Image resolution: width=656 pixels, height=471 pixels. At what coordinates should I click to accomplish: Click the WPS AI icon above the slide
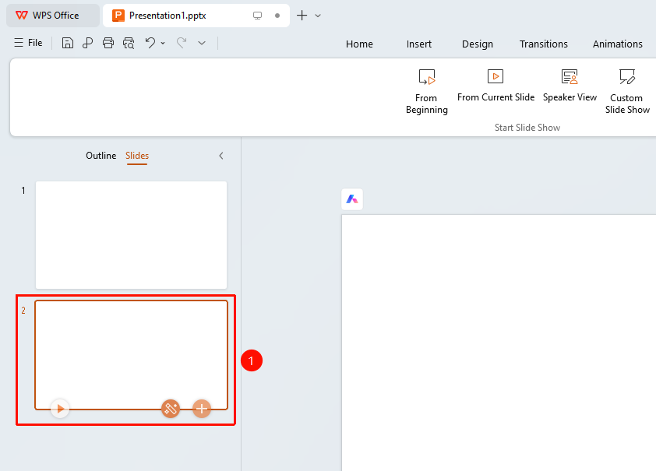click(352, 199)
